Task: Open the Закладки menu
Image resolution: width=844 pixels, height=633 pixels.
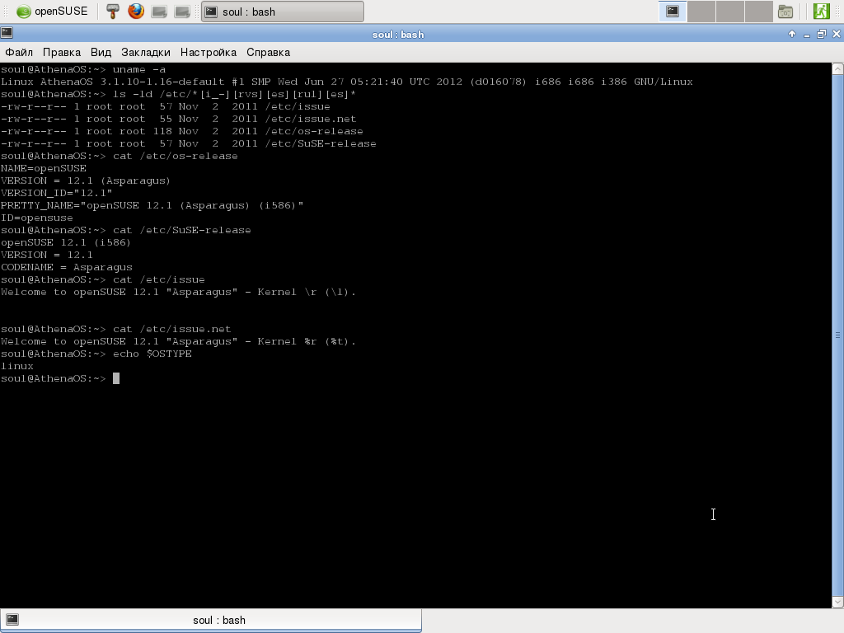Action: [145, 52]
